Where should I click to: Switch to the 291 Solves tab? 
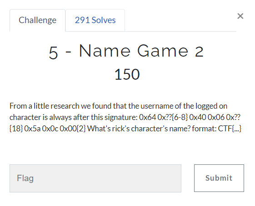point(95,20)
